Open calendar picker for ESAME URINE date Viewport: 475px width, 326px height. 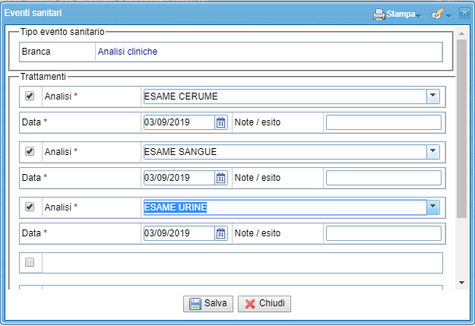(221, 233)
